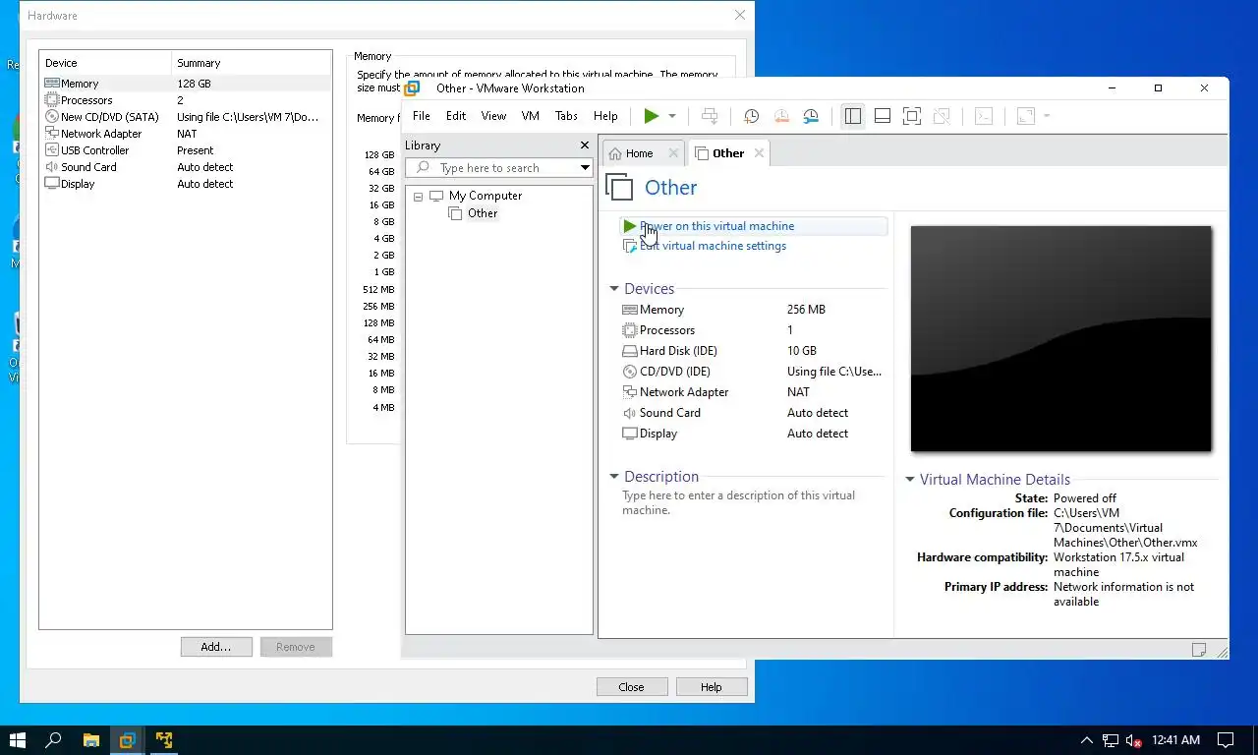Viewport: 1258px width, 755px height.
Task: Show hidden tray icons chevron
Action: coord(1086,740)
